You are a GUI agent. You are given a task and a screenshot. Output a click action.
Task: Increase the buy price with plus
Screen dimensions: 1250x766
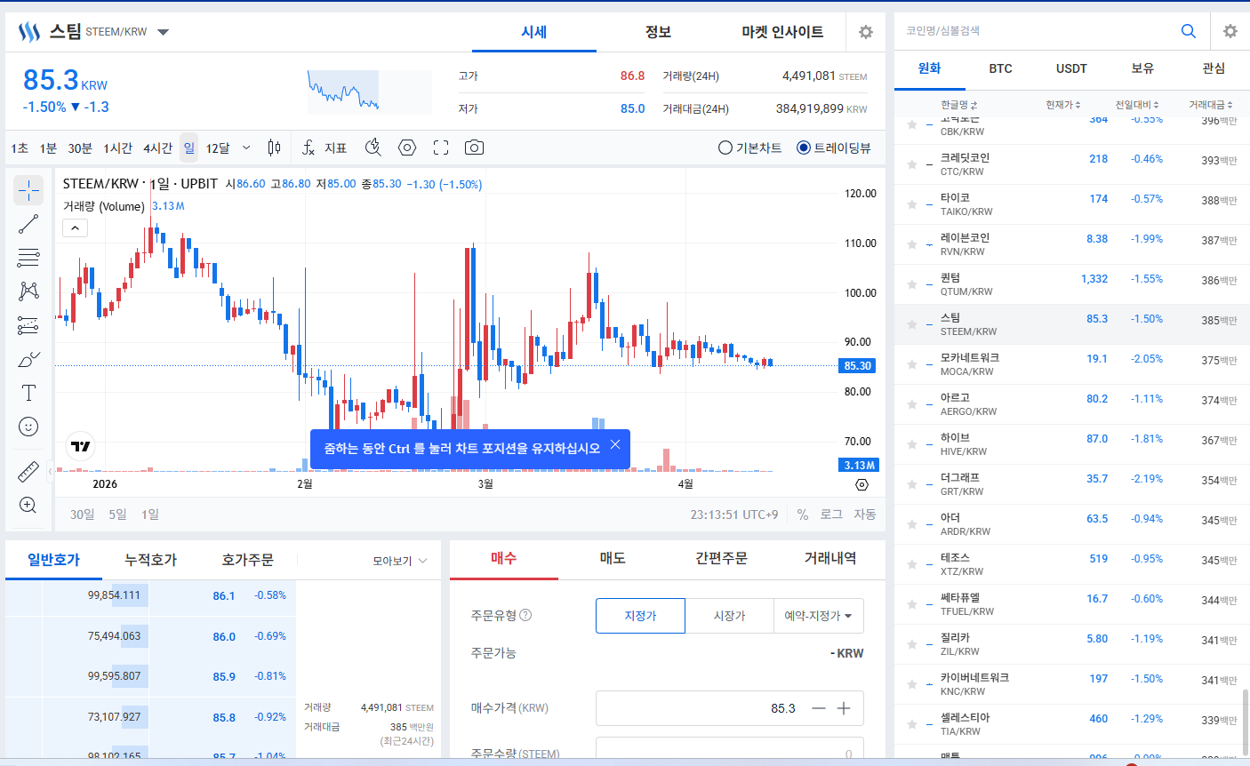(x=844, y=708)
